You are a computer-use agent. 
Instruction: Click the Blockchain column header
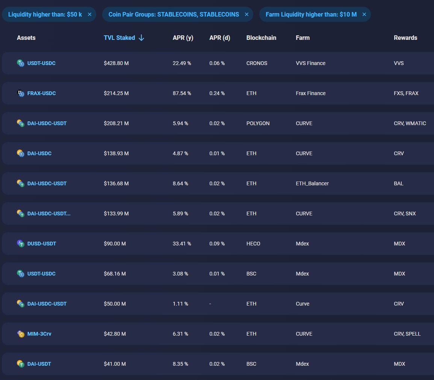(x=261, y=38)
